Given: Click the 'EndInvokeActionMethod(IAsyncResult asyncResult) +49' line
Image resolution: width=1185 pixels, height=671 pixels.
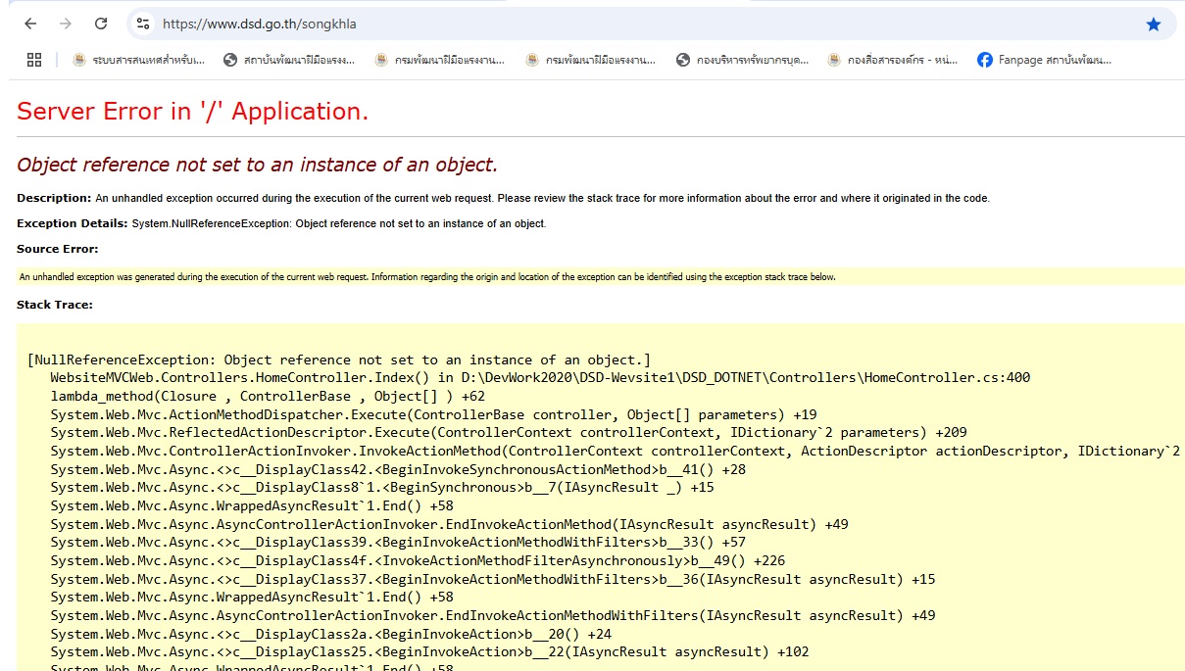Looking at the screenshot, I should pos(449,524).
